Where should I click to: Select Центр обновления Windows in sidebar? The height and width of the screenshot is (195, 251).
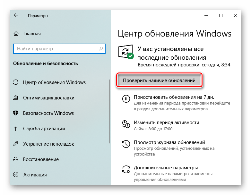[54, 82]
